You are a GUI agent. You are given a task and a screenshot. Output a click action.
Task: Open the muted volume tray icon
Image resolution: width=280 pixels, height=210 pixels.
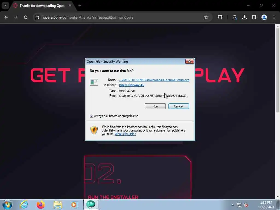click(246, 205)
